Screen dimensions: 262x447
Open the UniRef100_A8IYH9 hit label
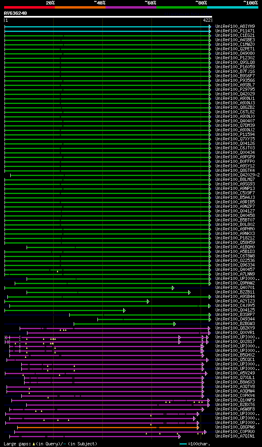click(235, 26)
